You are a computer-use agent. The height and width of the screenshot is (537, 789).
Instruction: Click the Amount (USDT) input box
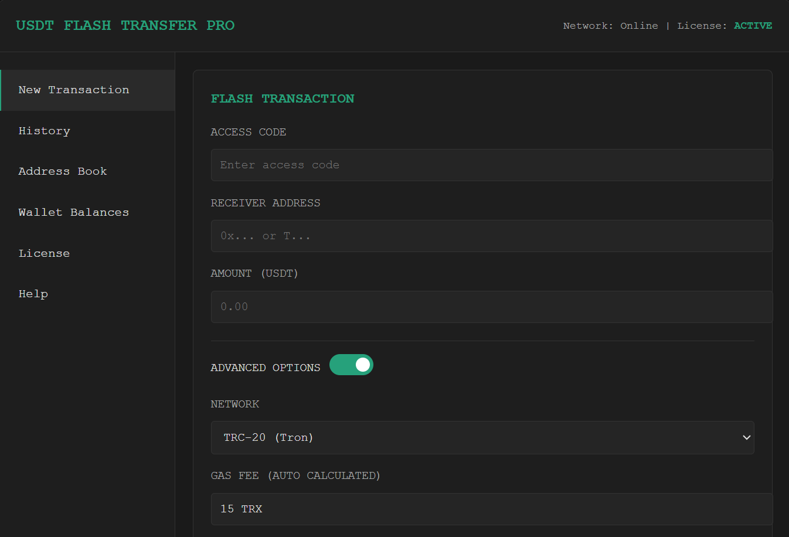491,307
